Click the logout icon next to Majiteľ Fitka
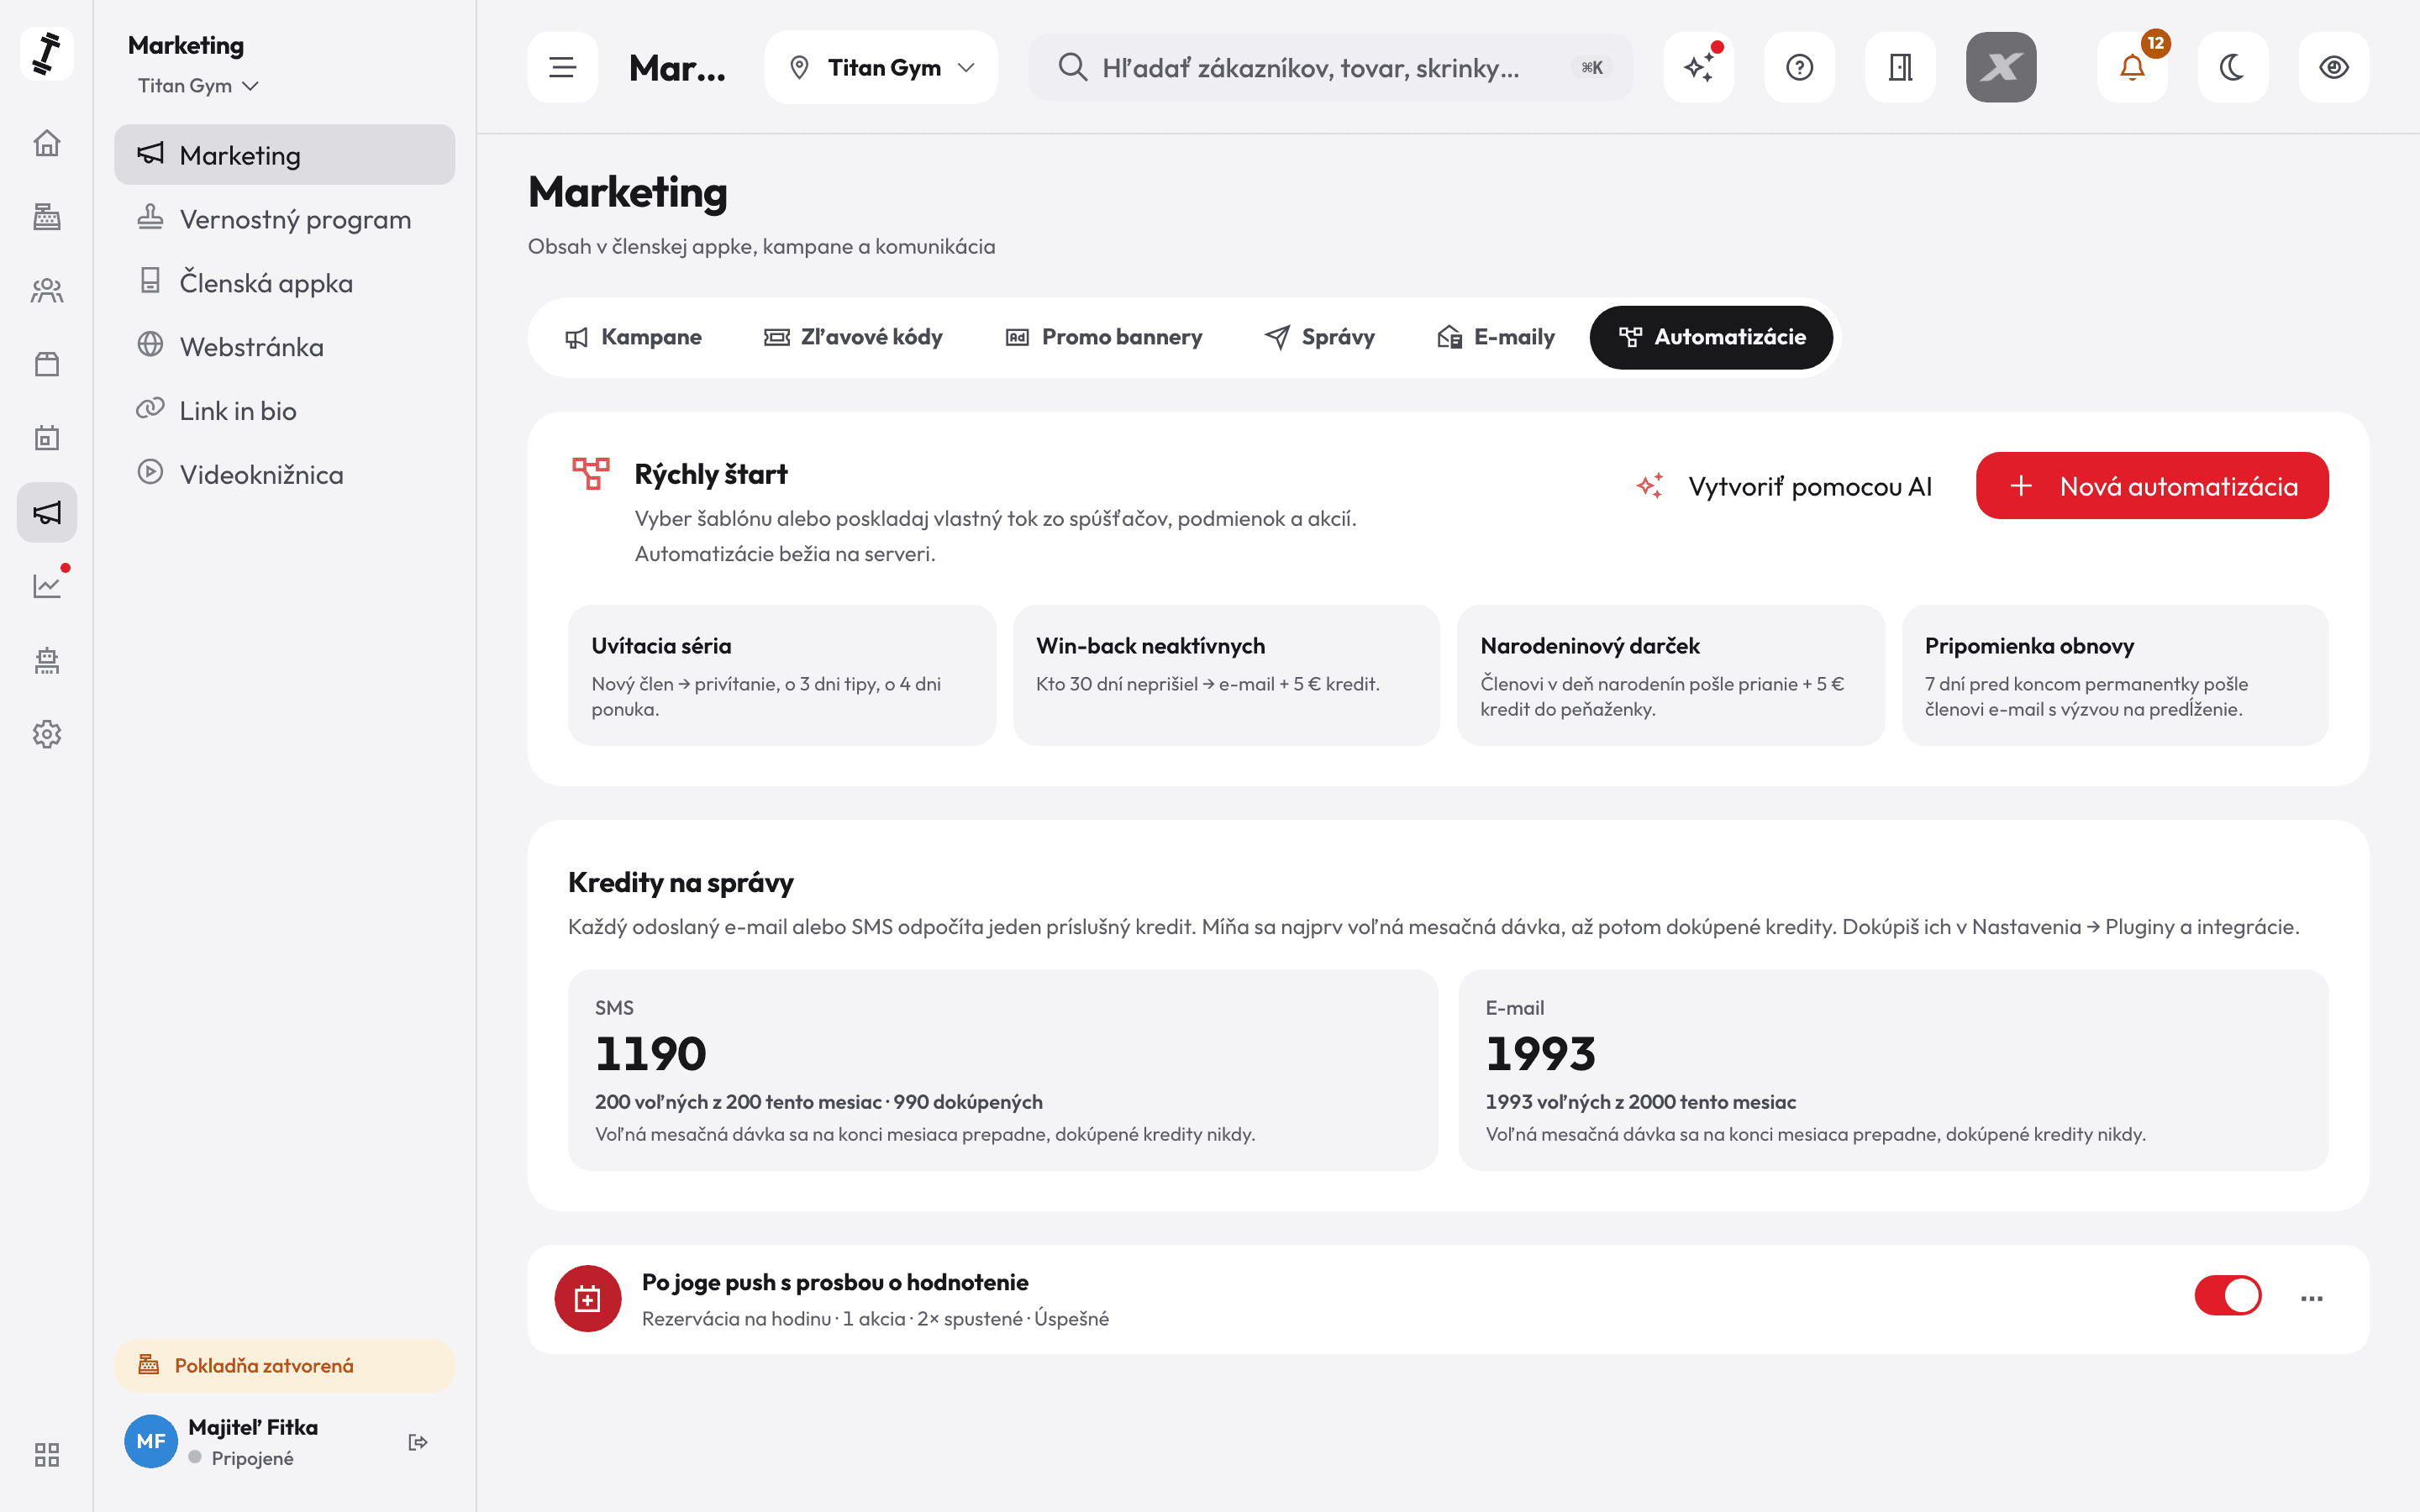Screen dimensions: 2420x1512 coord(418,1442)
